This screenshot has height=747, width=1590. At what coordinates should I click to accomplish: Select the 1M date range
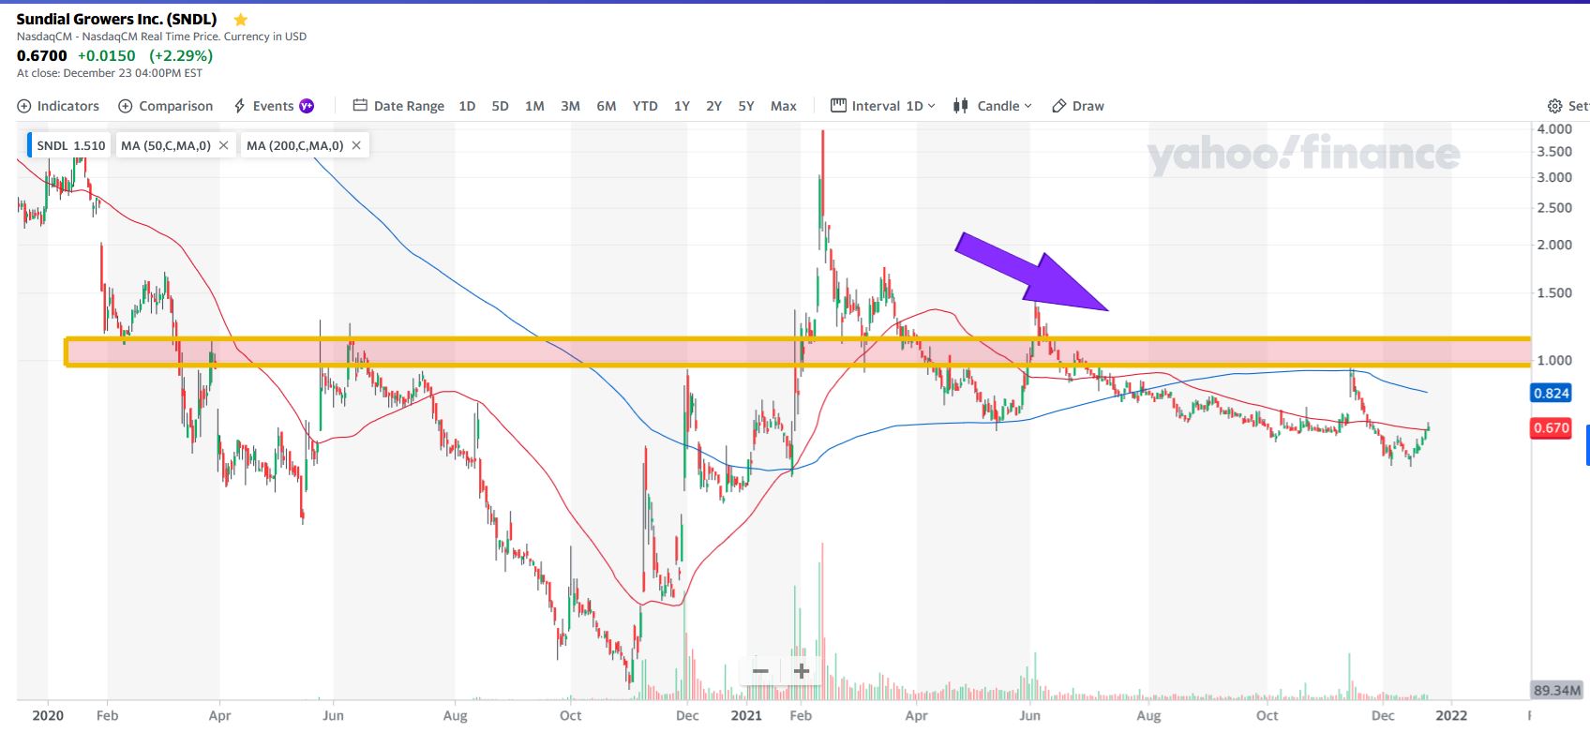tap(534, 106)
